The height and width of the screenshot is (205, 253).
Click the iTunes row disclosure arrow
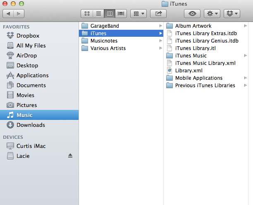[160, 33]
